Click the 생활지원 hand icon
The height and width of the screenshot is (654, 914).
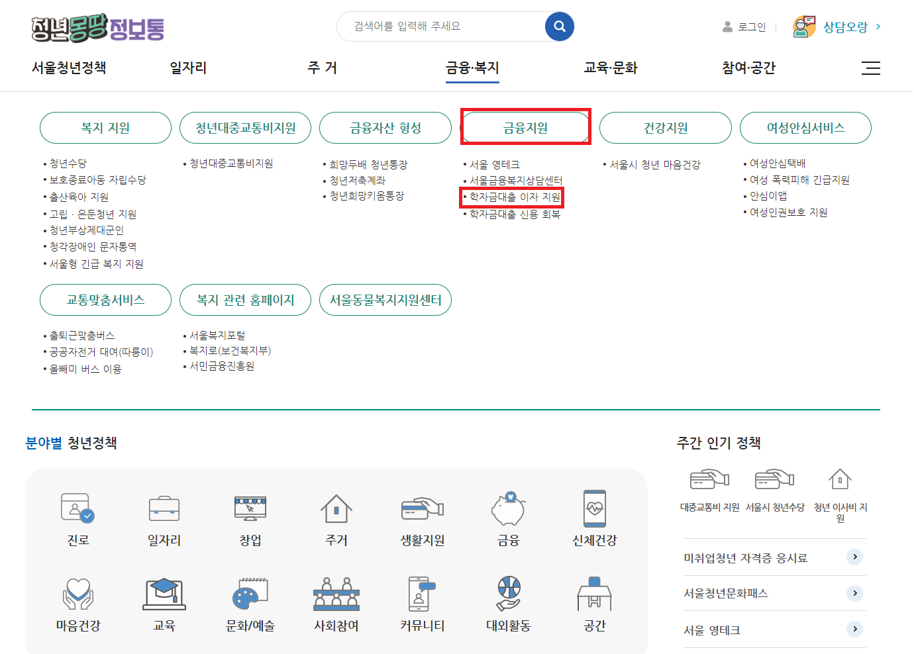coord(422,510)
